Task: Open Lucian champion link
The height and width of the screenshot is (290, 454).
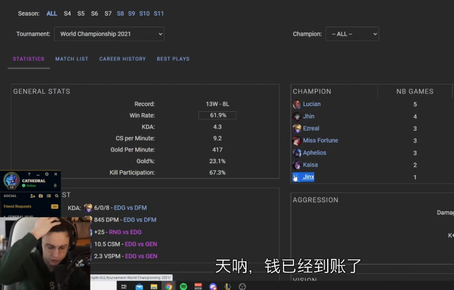Action: point(312,104)
